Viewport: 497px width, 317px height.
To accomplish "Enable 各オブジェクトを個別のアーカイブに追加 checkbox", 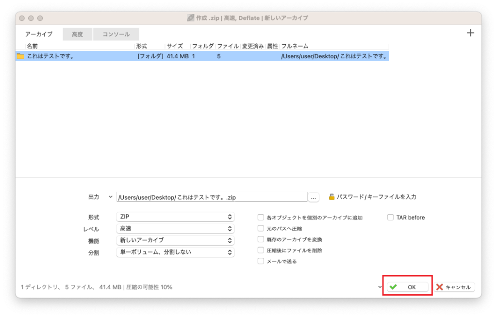I will click(261, 217).
